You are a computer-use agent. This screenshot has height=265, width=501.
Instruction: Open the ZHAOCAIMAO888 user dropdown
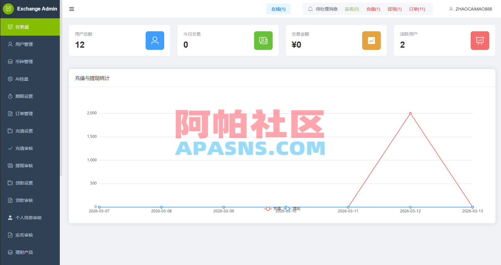click(471, 9)
